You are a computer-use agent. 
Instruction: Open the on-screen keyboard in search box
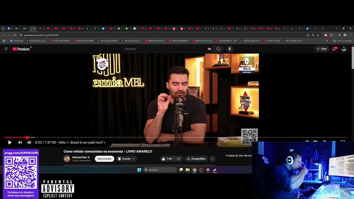click(x=209, y=49)
